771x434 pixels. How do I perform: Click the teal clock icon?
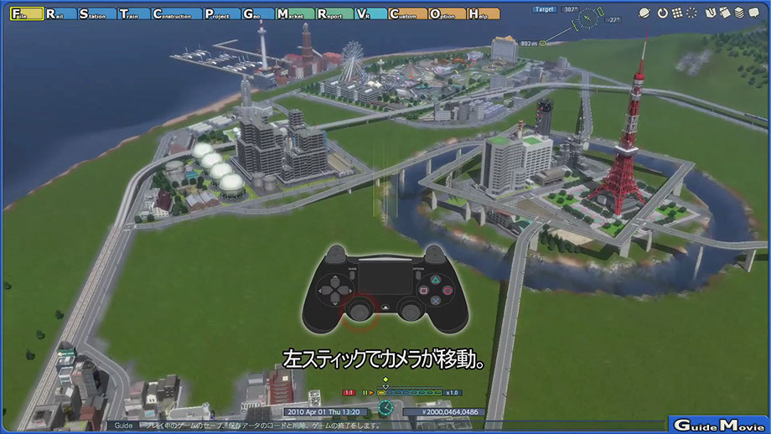coord(385,408)
